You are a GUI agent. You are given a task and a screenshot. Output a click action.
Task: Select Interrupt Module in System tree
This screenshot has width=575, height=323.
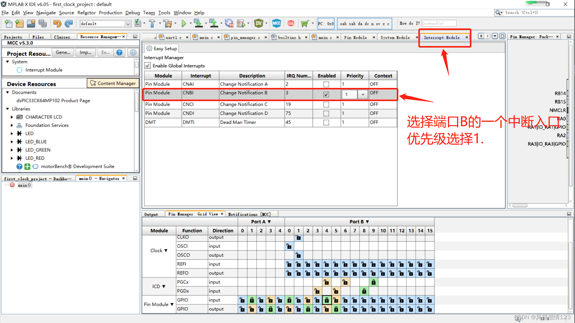tap(44, 70)
